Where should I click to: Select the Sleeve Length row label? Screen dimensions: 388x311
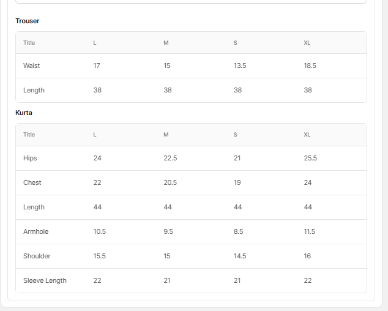(45, 280)
